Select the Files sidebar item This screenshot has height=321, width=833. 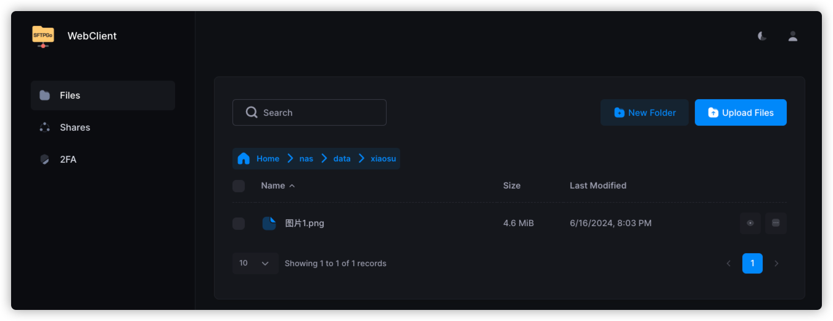tap(70, 95)
